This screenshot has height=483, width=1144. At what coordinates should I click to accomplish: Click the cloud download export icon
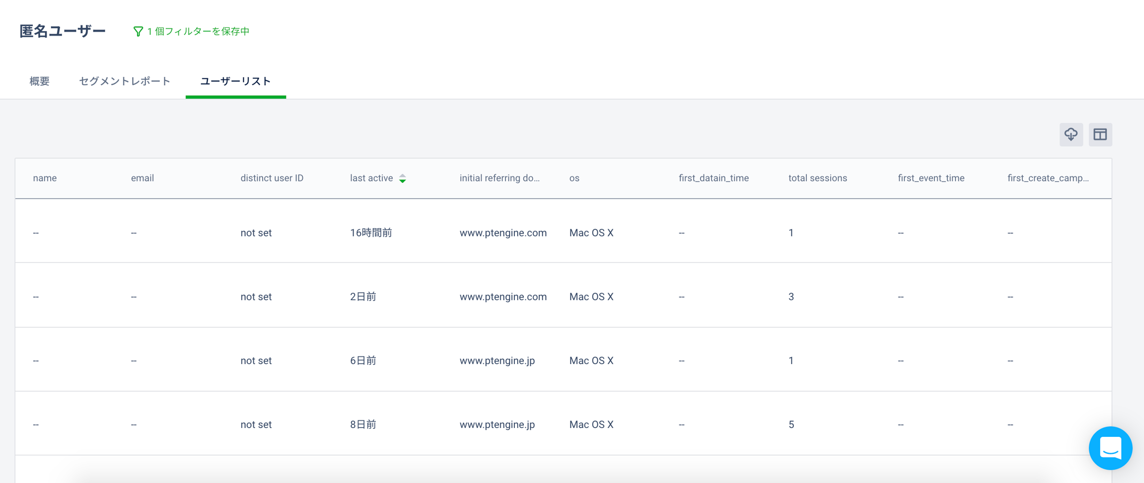point(1071,134)
